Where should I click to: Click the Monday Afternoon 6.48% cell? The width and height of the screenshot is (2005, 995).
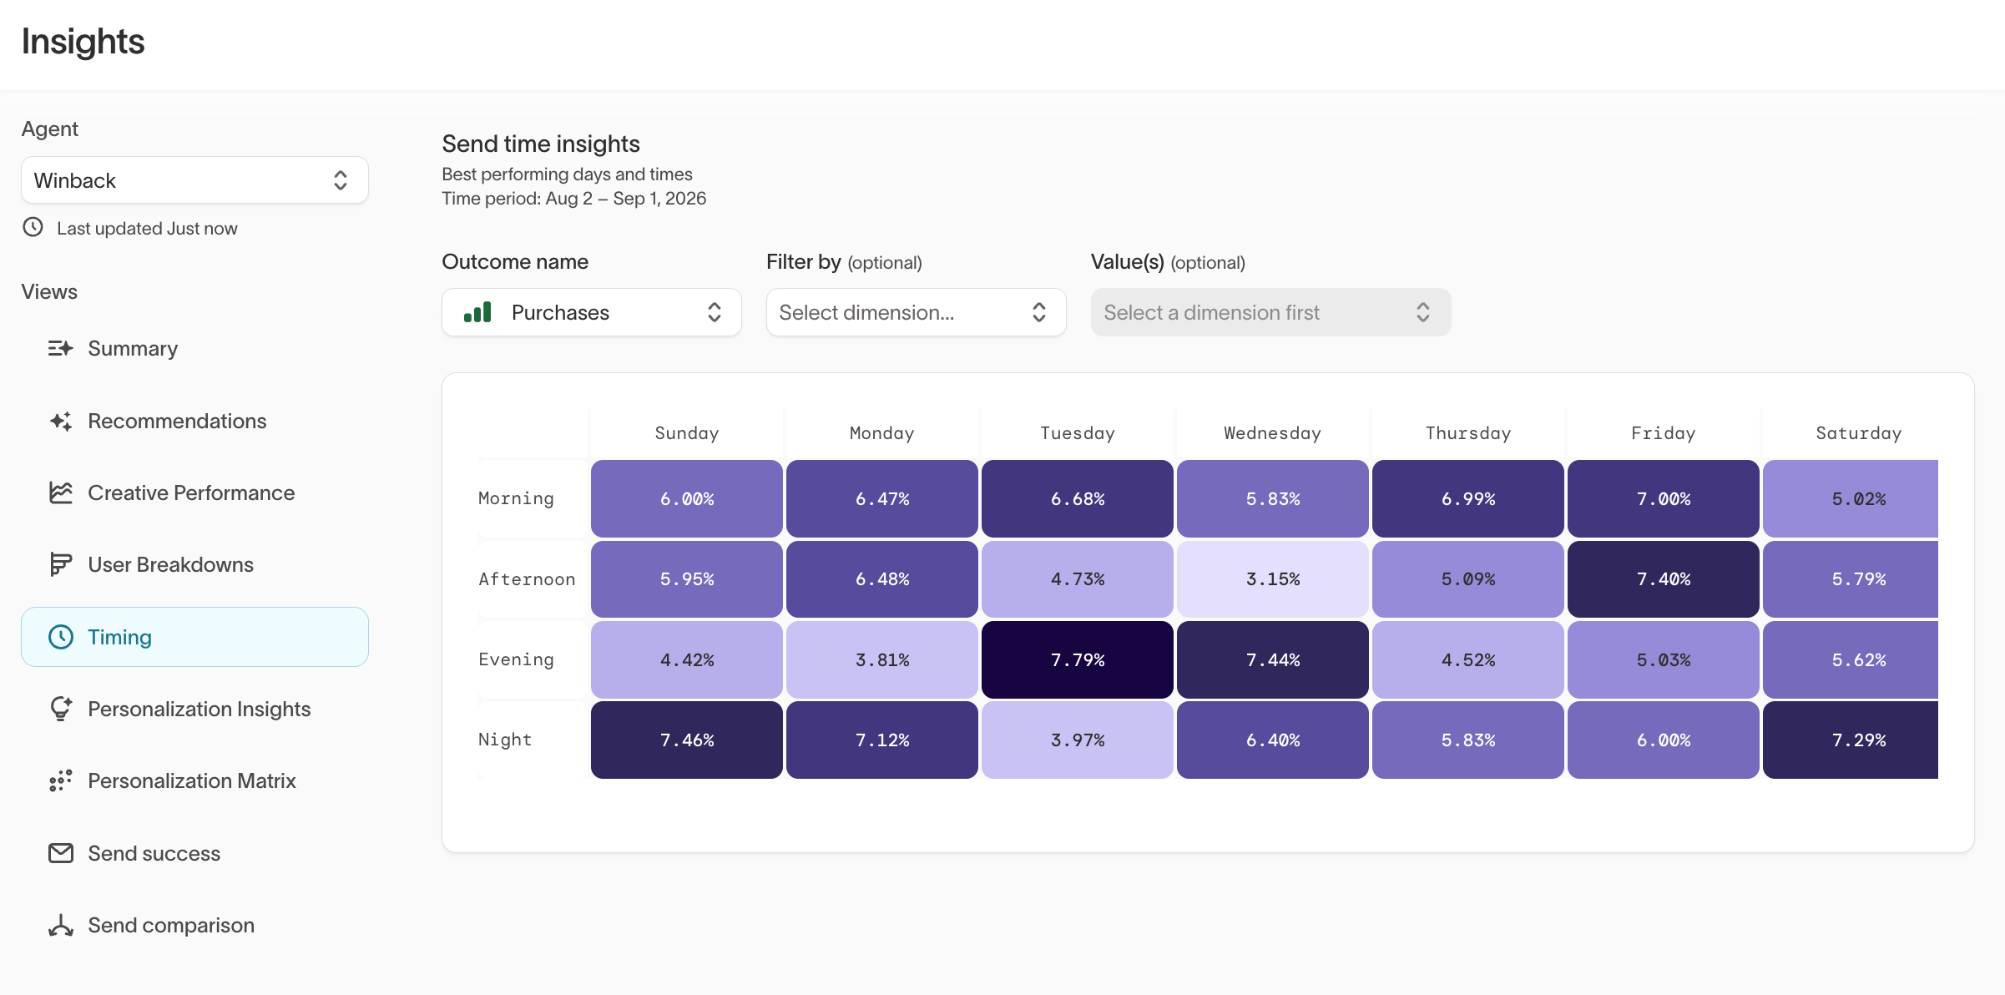pyautogui.click(x=881, y=578)
